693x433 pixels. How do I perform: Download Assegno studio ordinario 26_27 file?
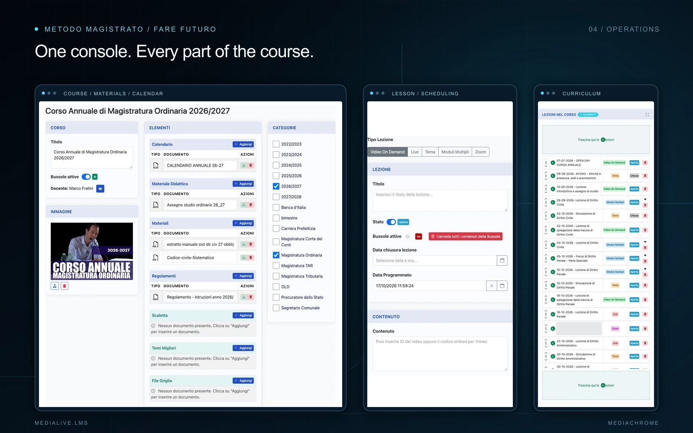point(244,205)
